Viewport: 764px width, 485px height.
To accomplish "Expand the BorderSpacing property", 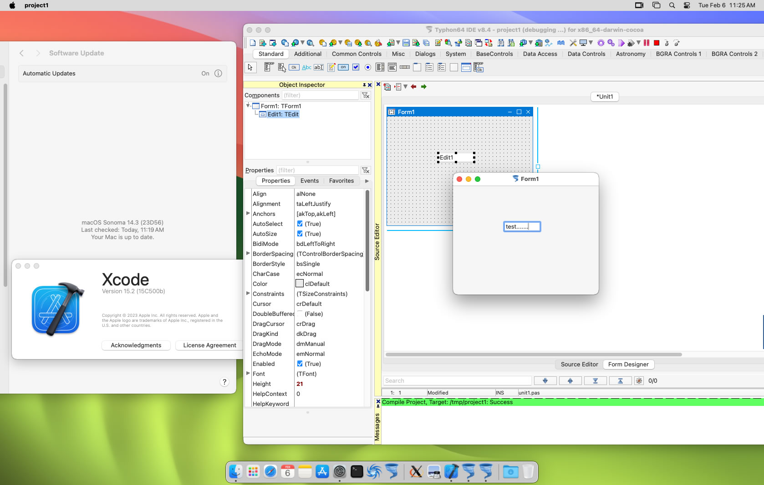I will [x=248, y=253].
